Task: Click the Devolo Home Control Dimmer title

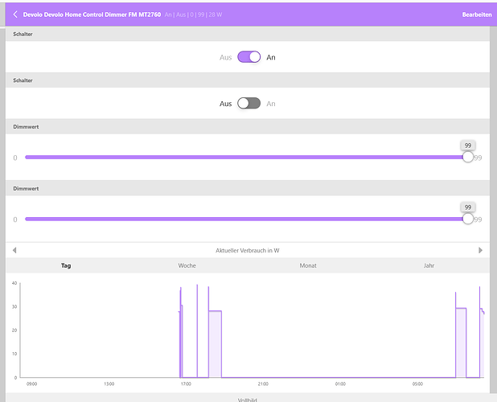Action: pyautogui.click(x=91, y=14)
